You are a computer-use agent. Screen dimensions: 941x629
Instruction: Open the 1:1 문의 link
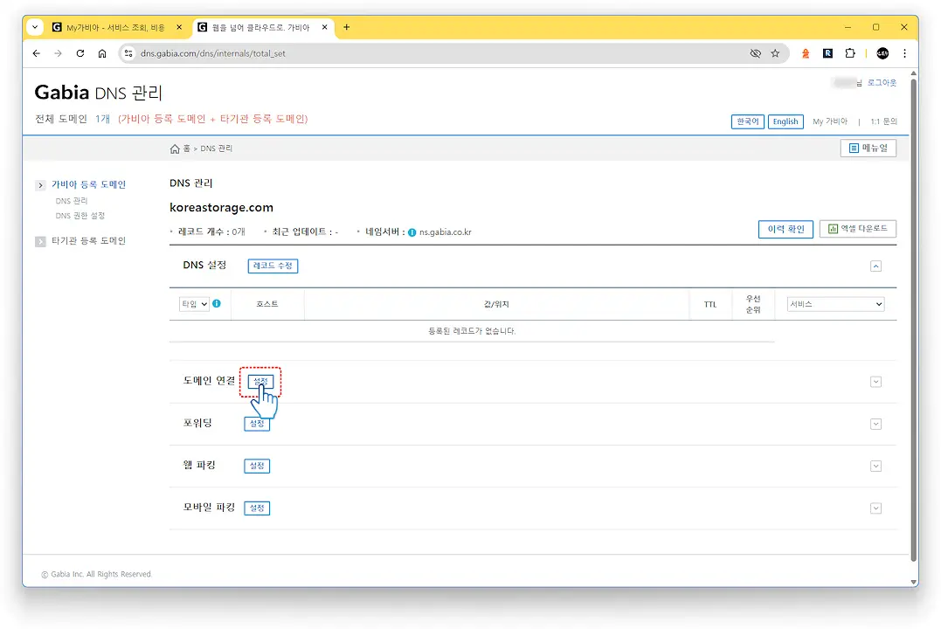(x=883, y=121)
